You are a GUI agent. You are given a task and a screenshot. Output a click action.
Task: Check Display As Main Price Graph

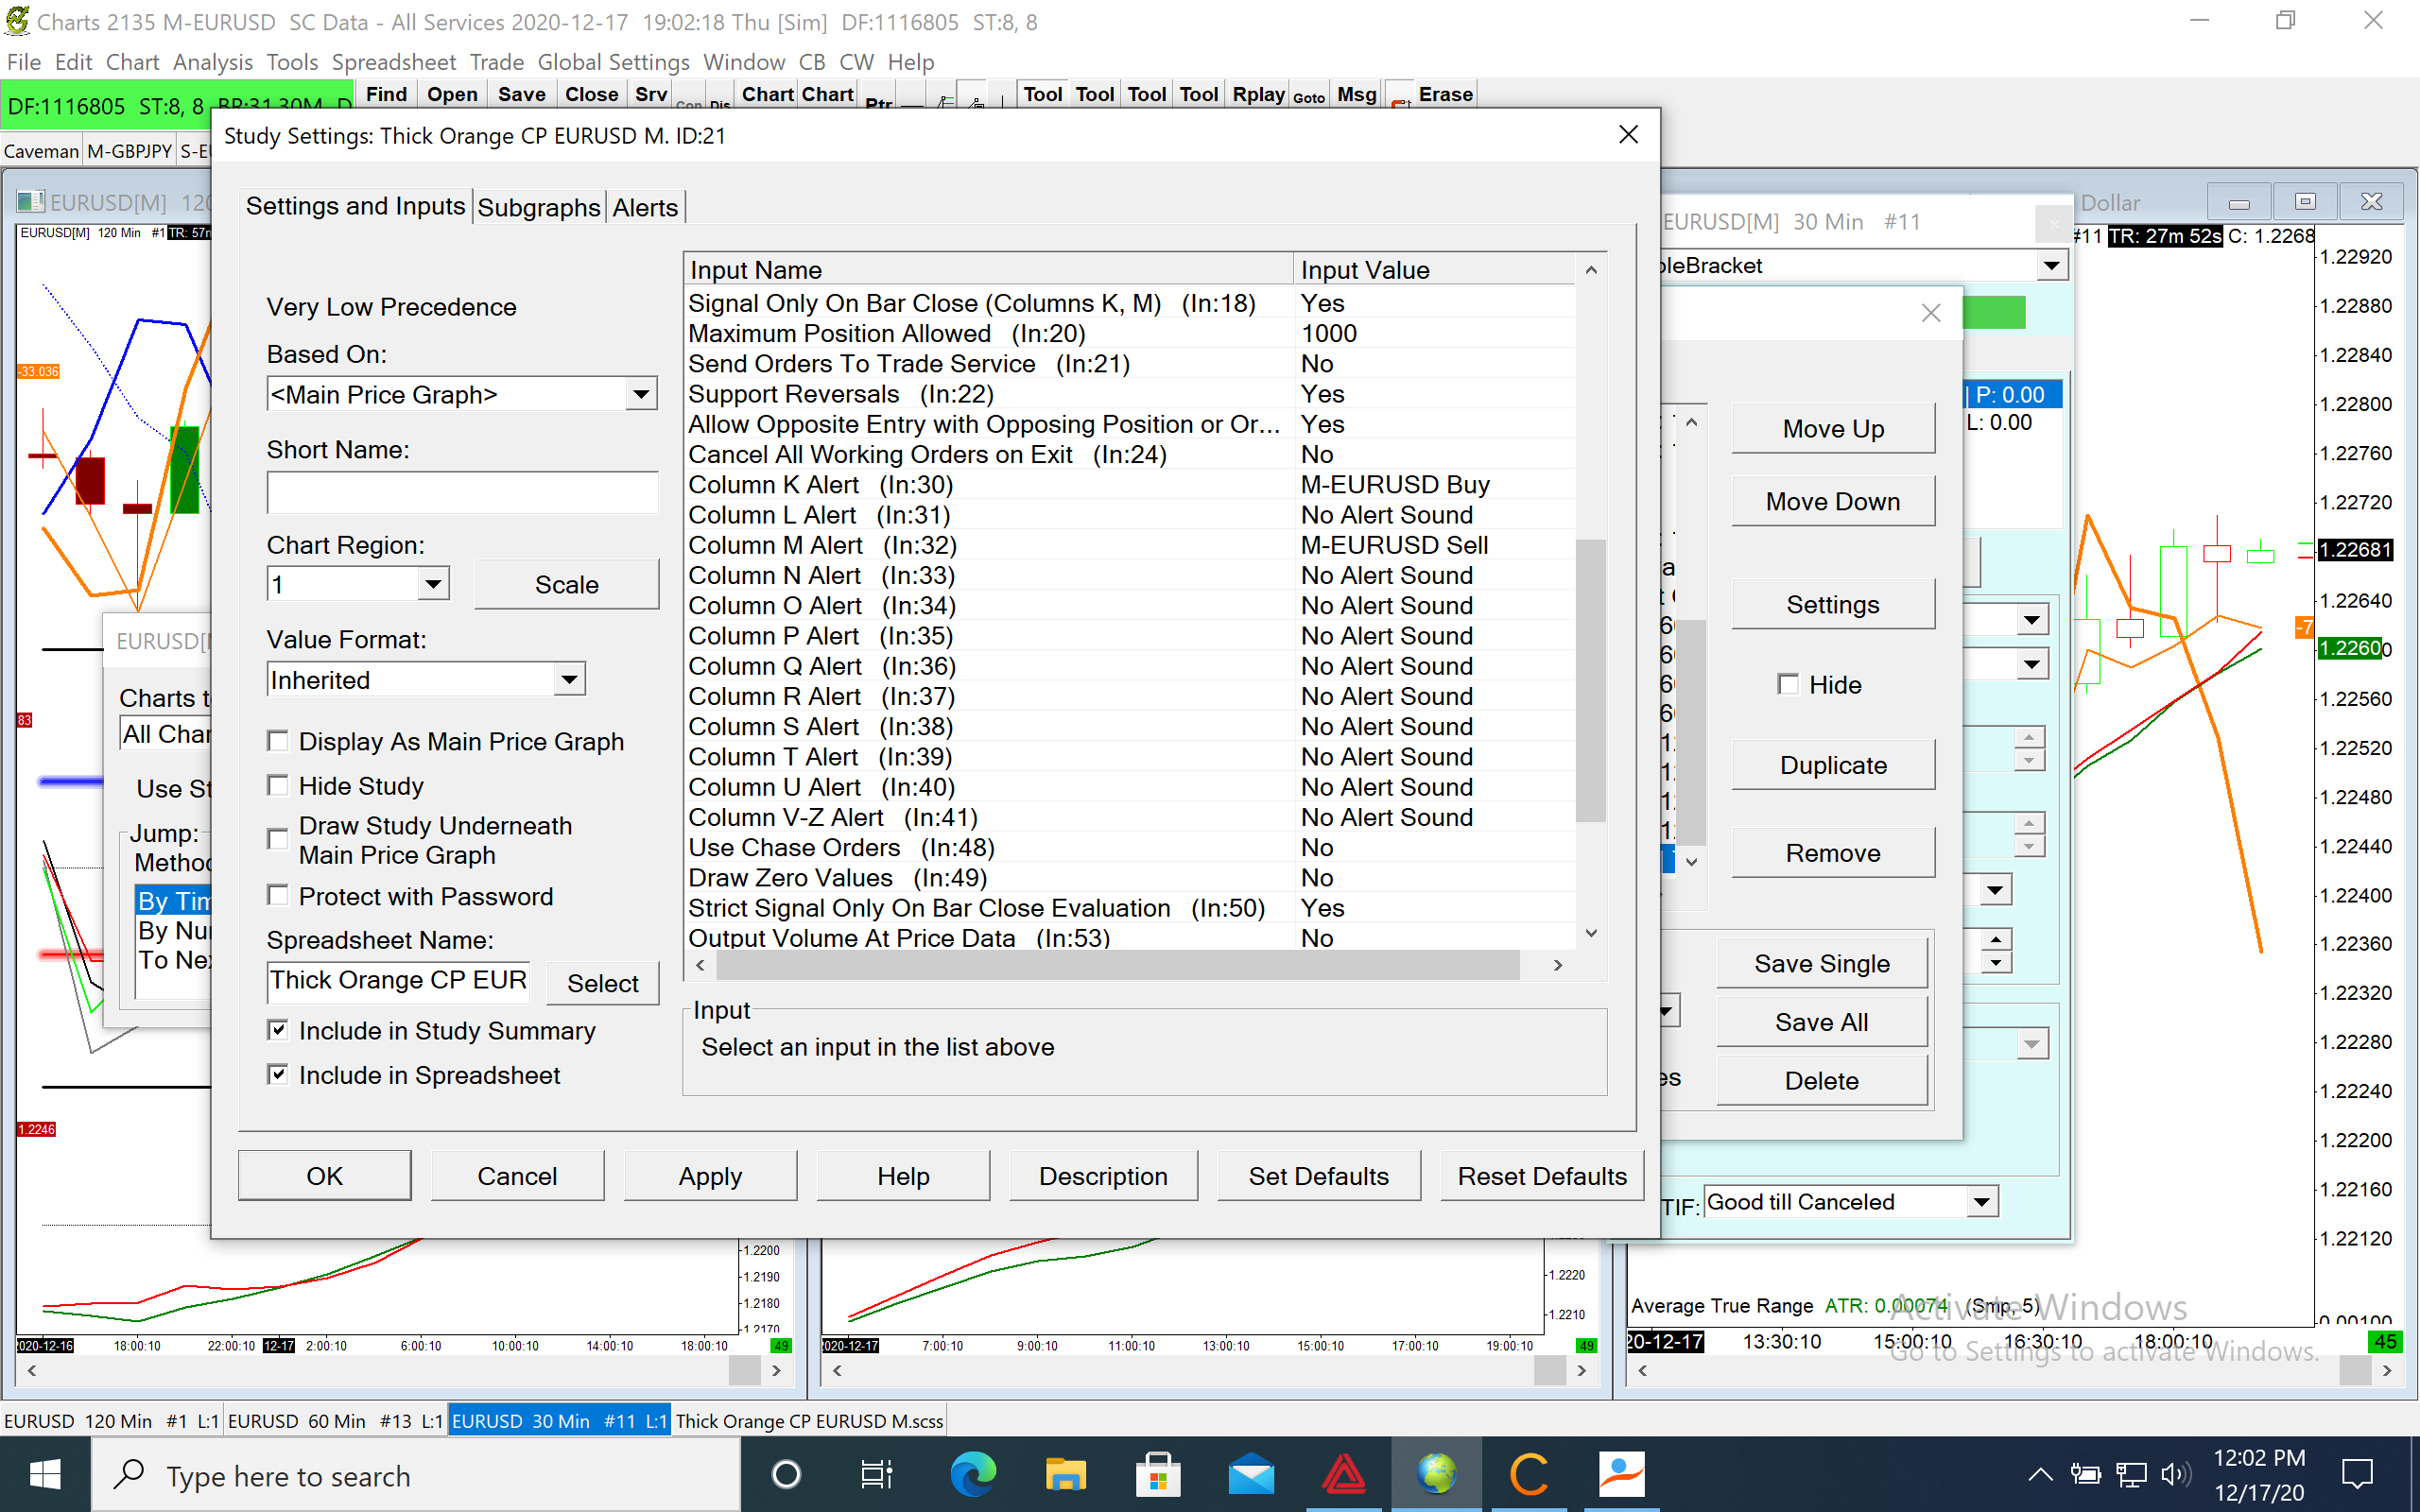pyautogui.click(x=279, y=741)
